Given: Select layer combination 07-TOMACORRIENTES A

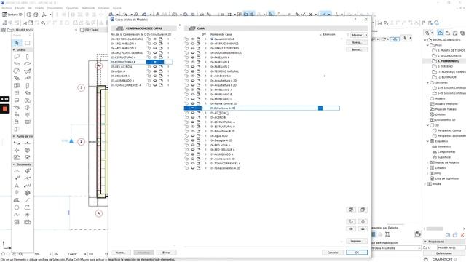Looking at the screenshot, I should pos(141,85).
